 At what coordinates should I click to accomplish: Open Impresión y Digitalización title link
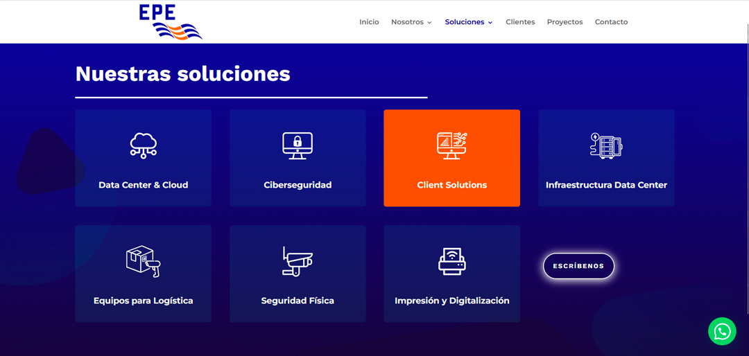[x=451, y=301]
